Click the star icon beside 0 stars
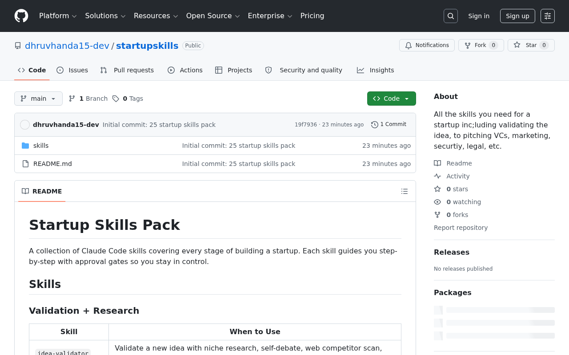569x355 pixels. coord(437,189)
